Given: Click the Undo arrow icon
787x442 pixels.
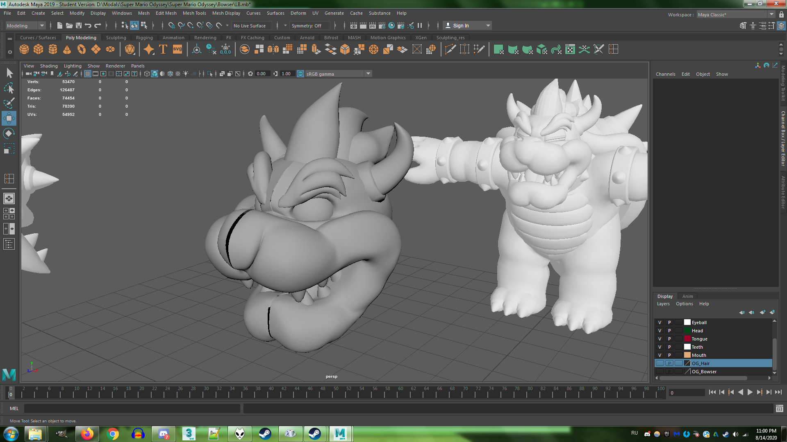Looking at the screenshot, I should [88, 25].
